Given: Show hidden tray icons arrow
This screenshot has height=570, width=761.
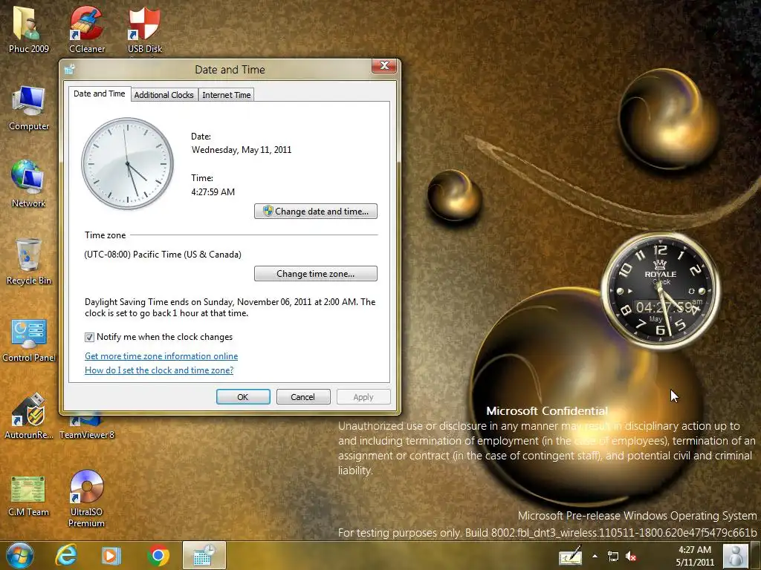Looking at the screenshot, I should pyautogui.click(x=595, y=556).
